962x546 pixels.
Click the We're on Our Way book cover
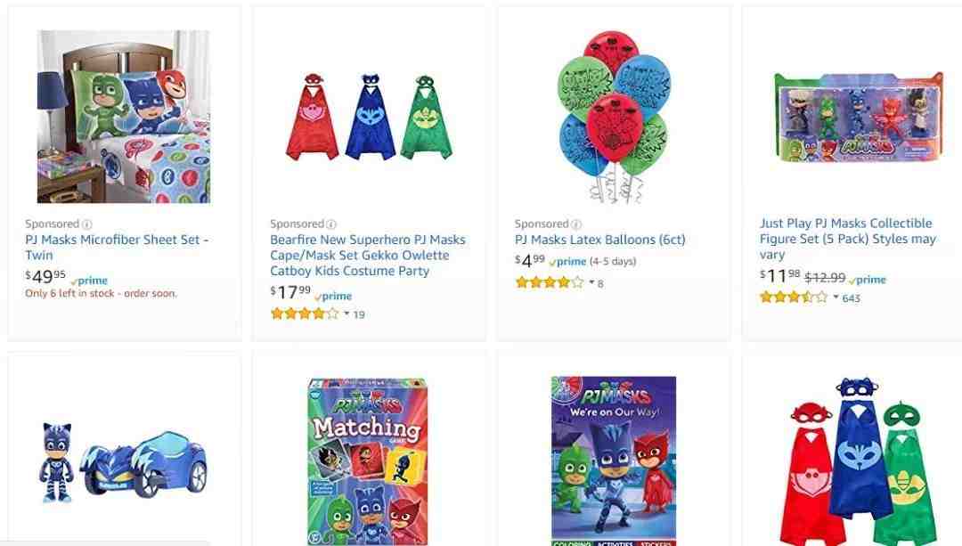[614, 460]
